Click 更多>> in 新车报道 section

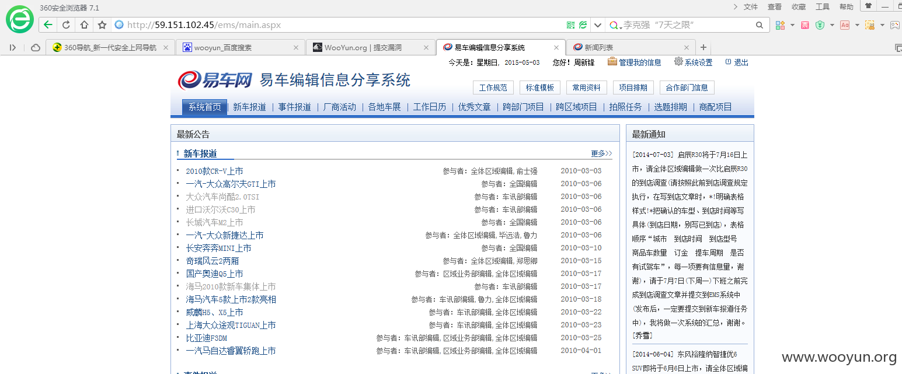601,153
